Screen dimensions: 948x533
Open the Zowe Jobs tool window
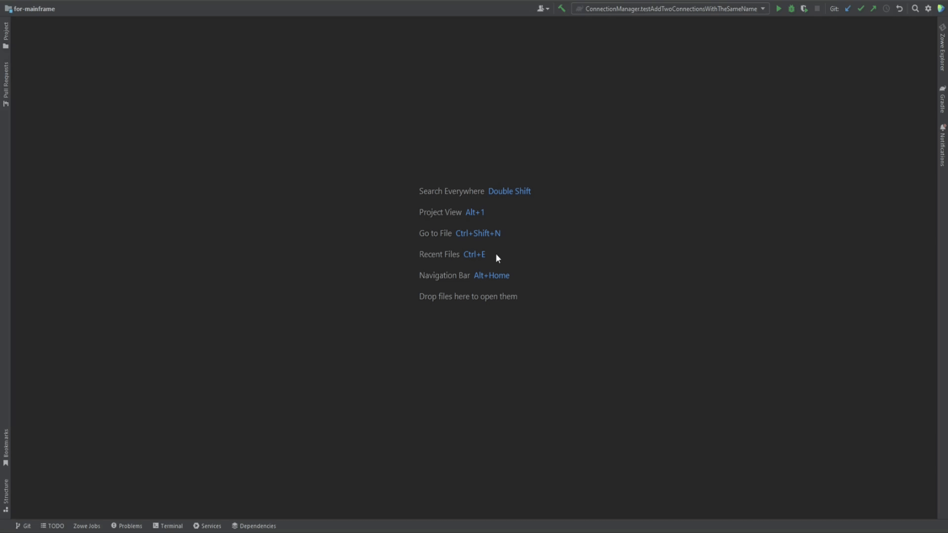(87, 526)
